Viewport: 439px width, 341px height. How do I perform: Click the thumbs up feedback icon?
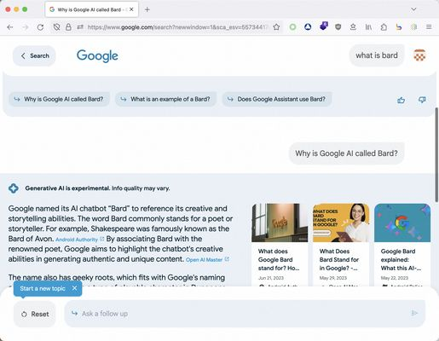coord(401,100)
